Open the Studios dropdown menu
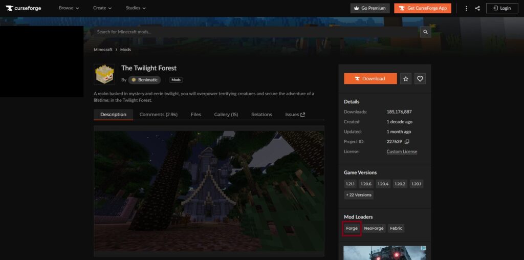The image size is (524, 260). click(x=136, y=8)
